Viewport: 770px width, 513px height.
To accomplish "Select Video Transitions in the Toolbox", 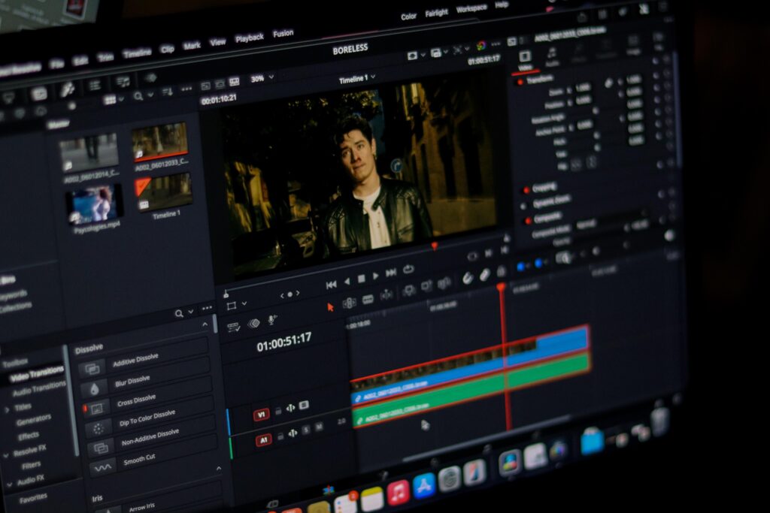I will (x=38, y=370).
